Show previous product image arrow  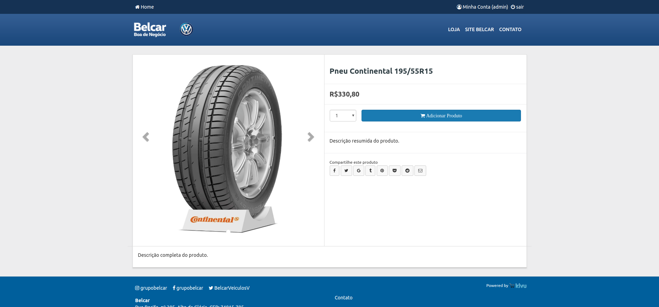click(x=146, y=137)
